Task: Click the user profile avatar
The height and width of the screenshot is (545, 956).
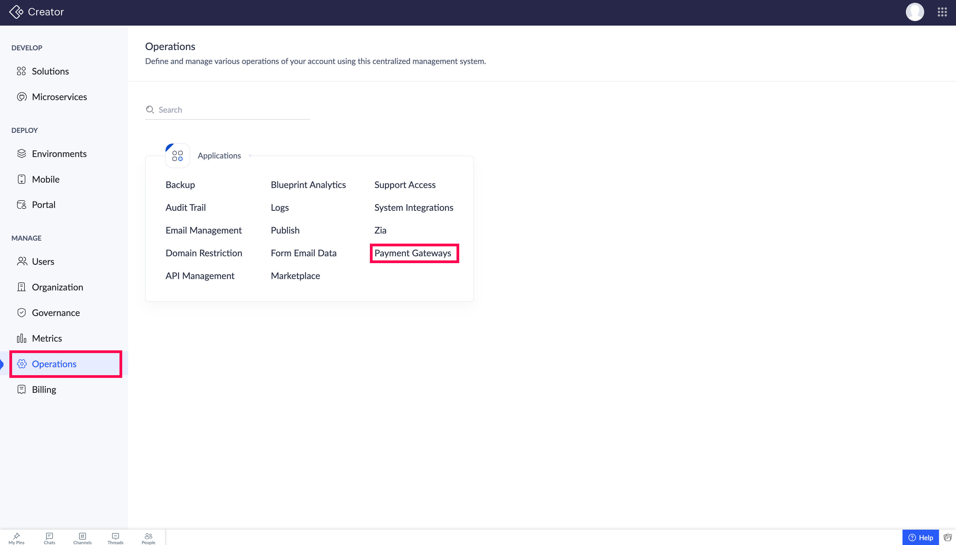Action: (x=914, y=12)
